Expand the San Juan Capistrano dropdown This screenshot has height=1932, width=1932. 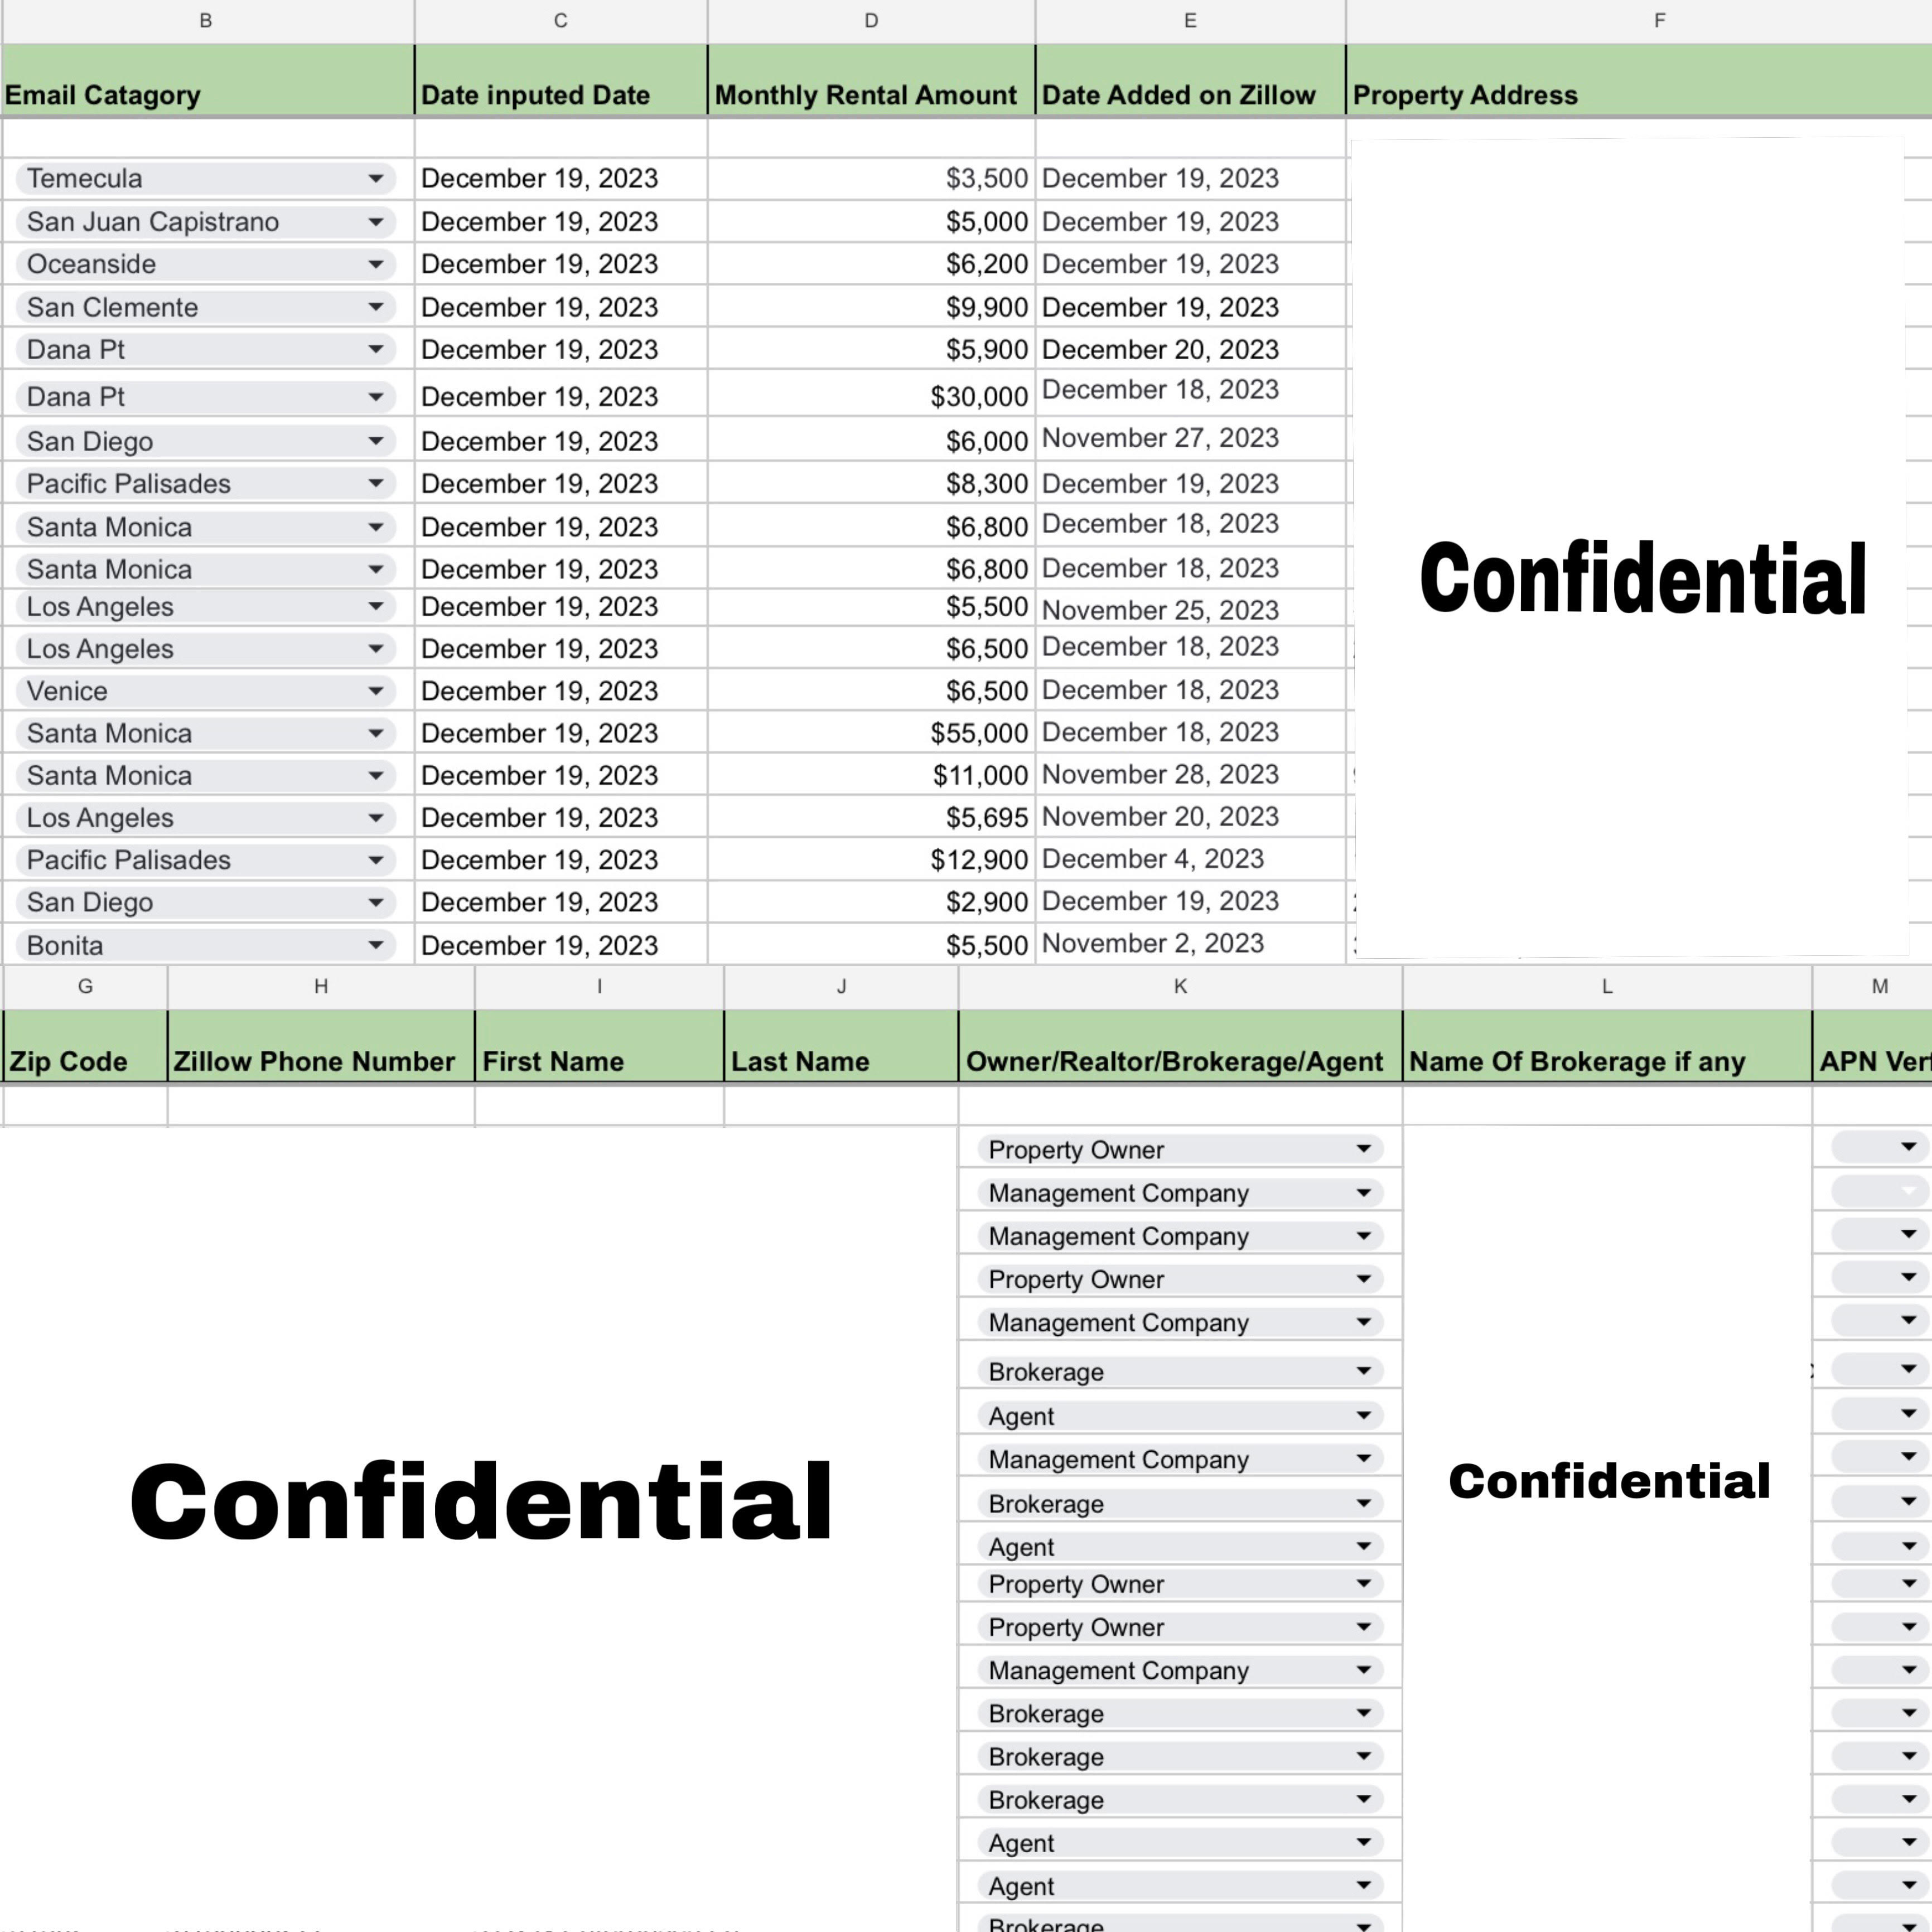[375, 222]
